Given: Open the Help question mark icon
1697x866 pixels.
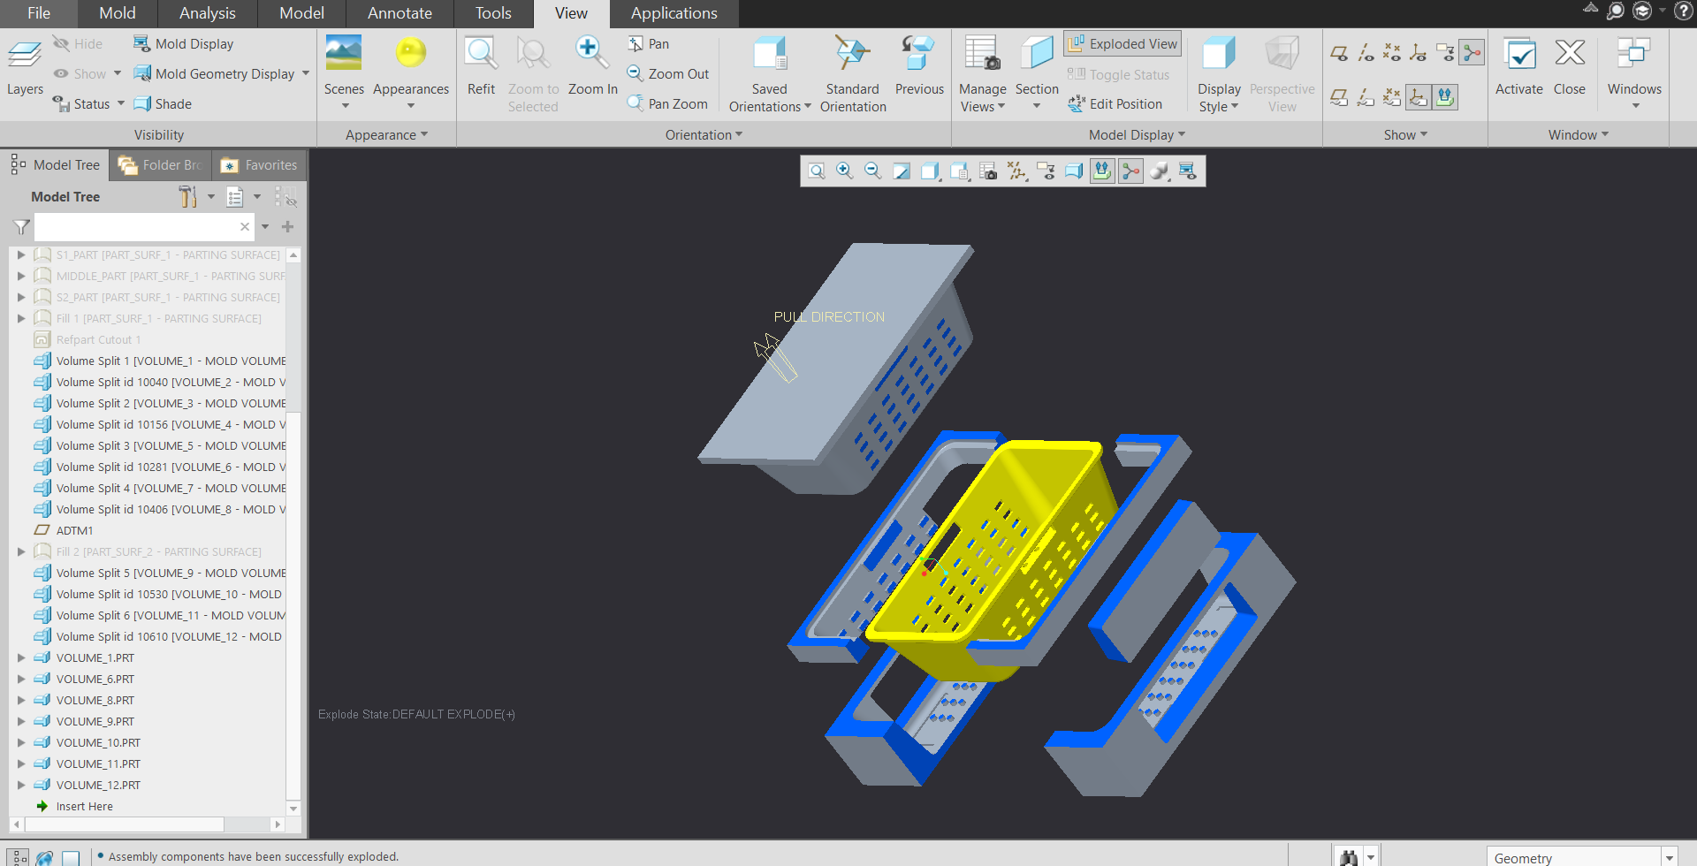Looking at the screenshot, I should [x=1684, y=11].
